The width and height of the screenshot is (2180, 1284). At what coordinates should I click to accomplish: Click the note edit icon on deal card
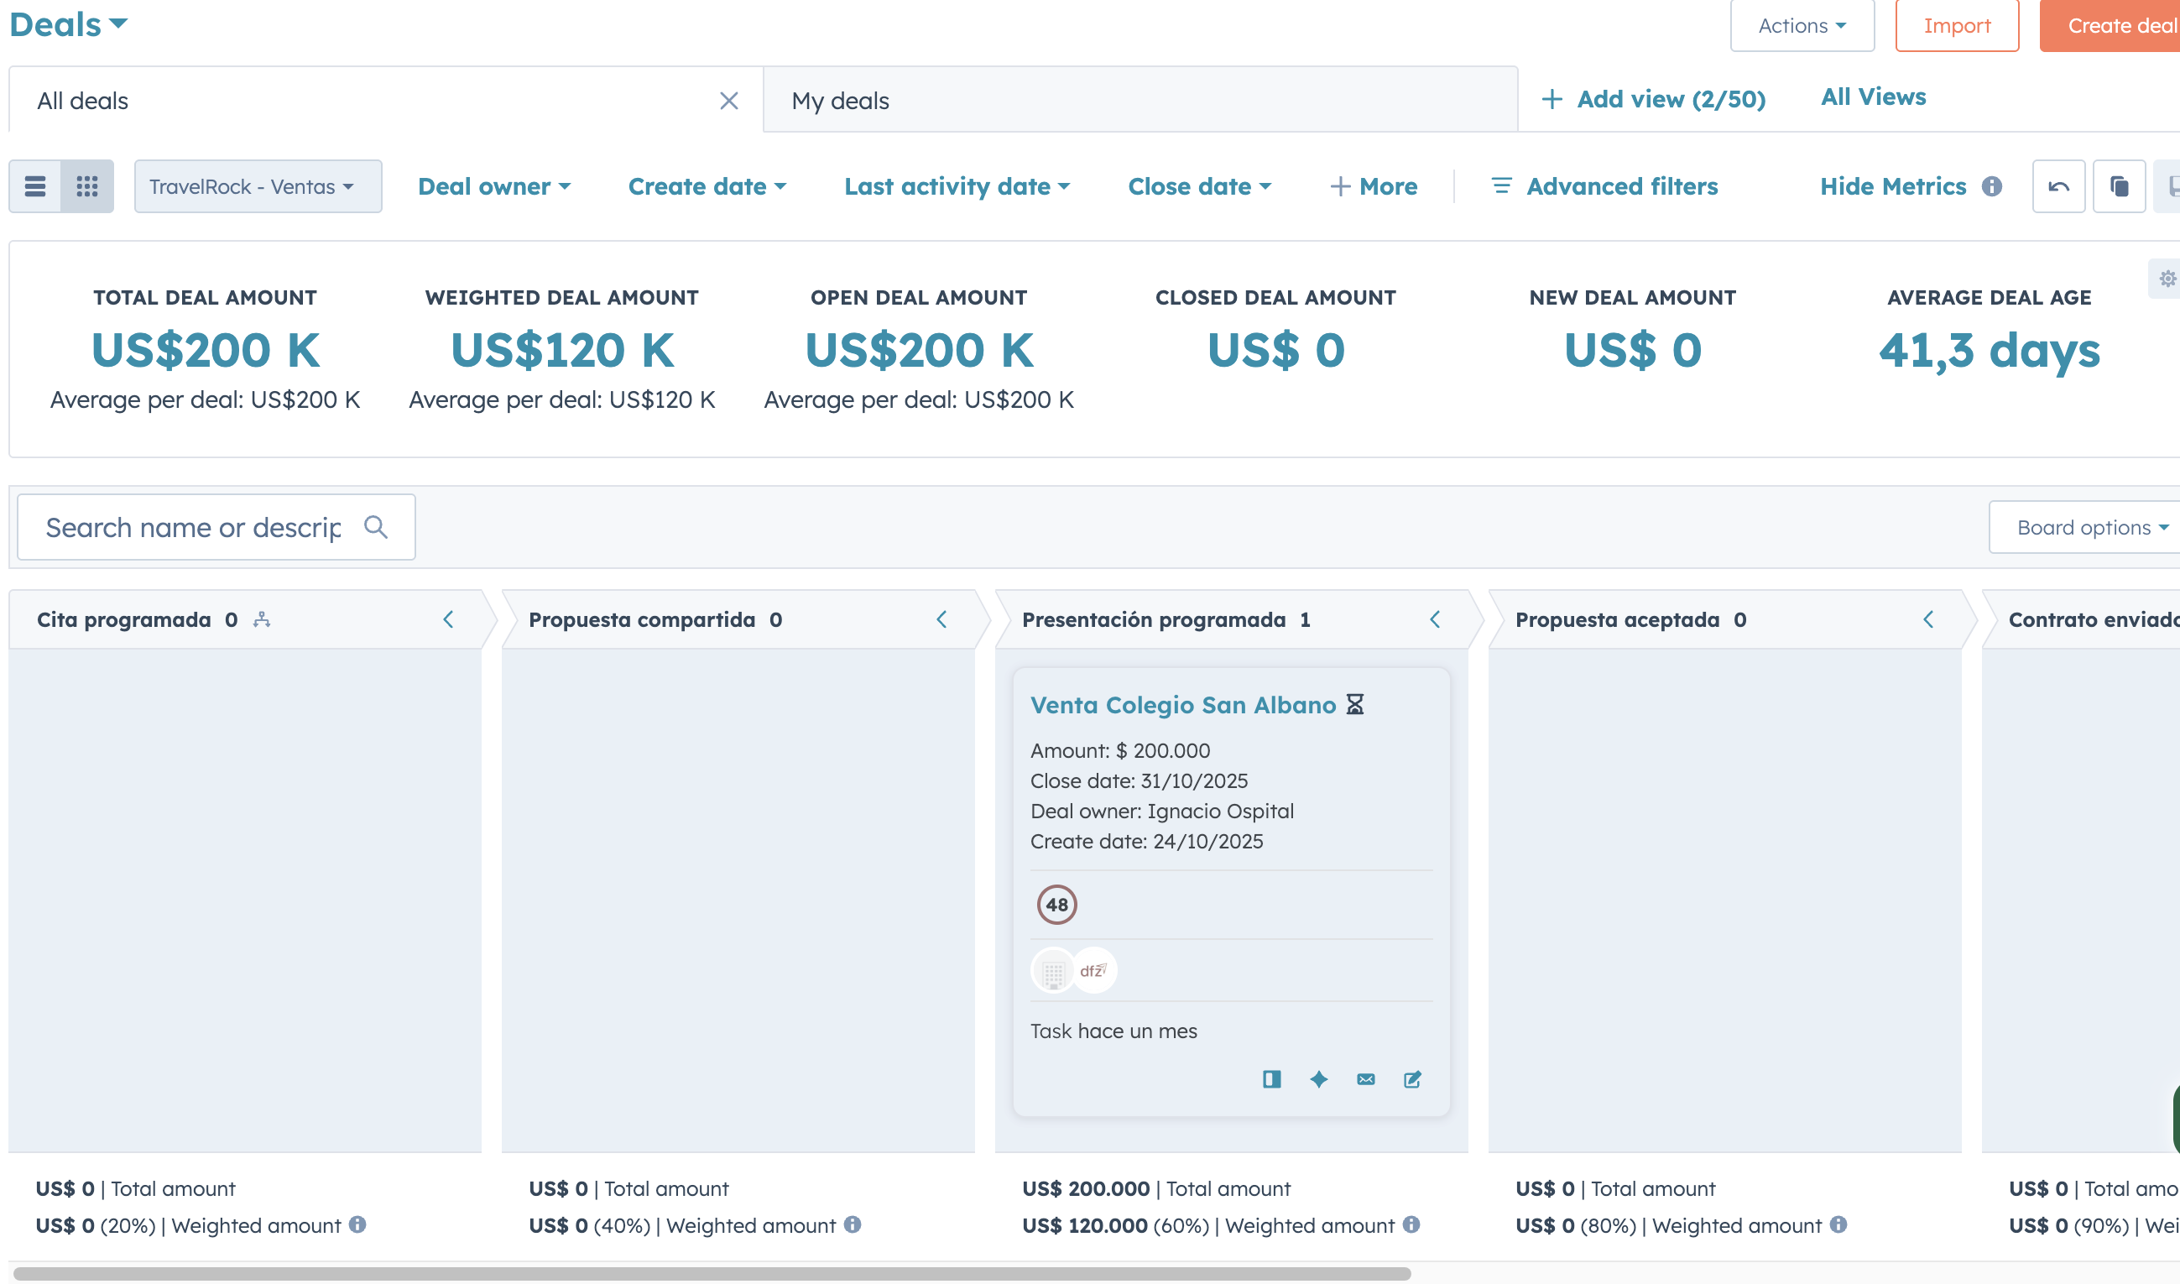1412,1079
